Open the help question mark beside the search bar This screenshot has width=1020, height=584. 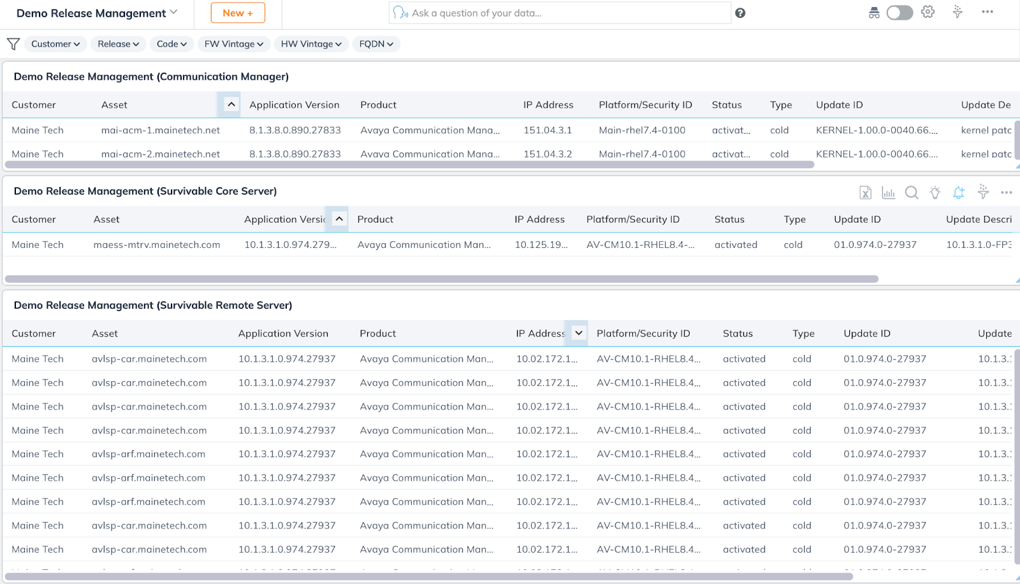740,13
